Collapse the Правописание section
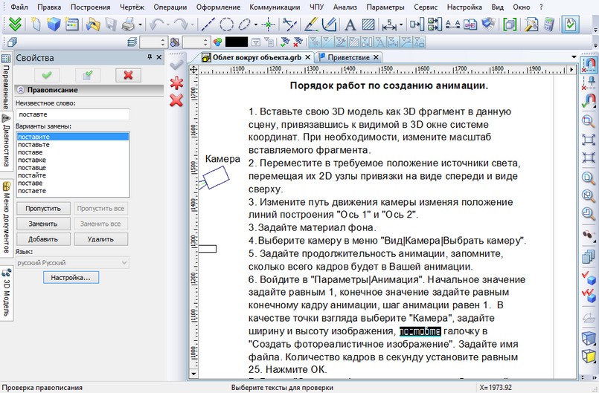Viewport: 599px width, 393px height. click(20, 90)
